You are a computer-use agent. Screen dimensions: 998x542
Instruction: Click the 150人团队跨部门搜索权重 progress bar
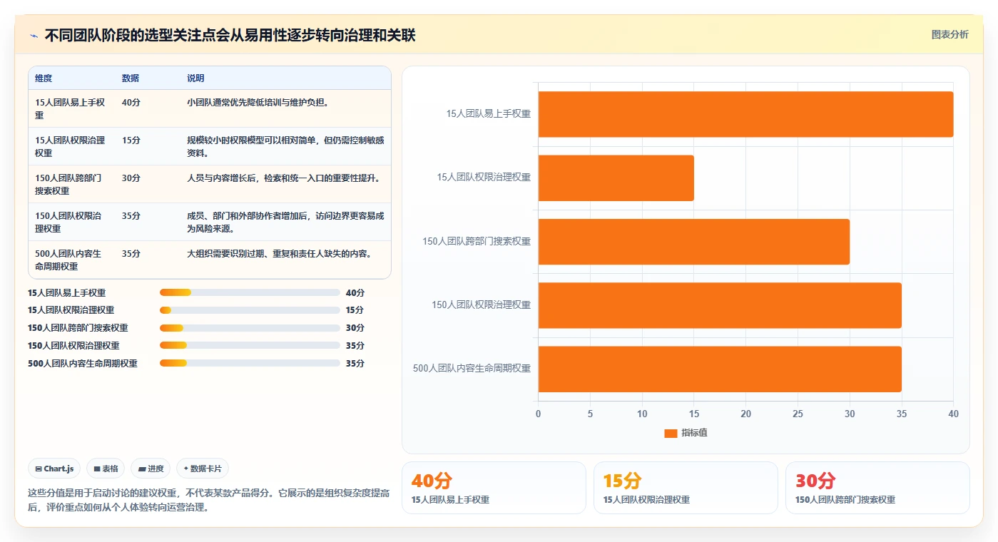250,328
